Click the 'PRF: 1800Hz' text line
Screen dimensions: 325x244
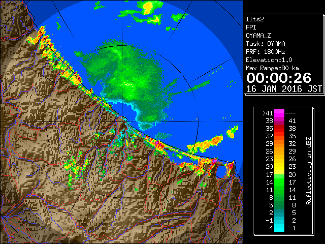(266, 52)
